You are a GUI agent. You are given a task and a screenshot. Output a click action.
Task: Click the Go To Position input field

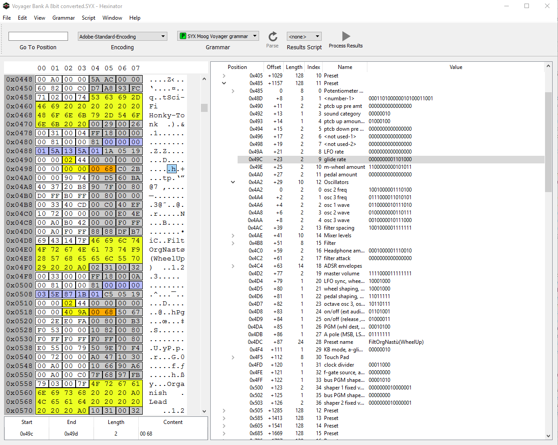[38, 37]
